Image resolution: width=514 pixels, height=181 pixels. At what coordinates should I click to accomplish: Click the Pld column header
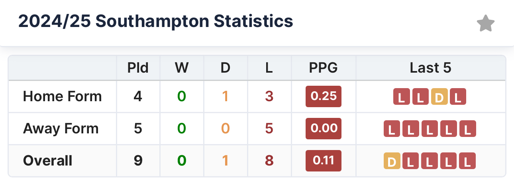pyautogui.click(x=138, y=68)
